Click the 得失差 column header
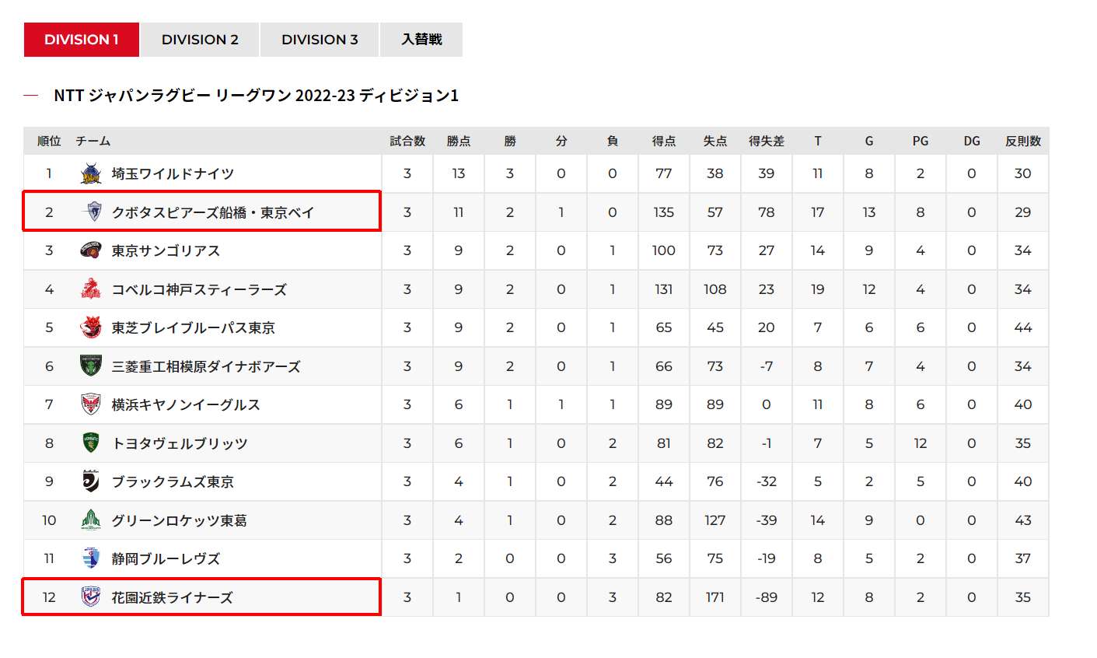Image resolution: width=1097 pixels, height=658 pixels. pyautogui.click(x=767, y=141)
